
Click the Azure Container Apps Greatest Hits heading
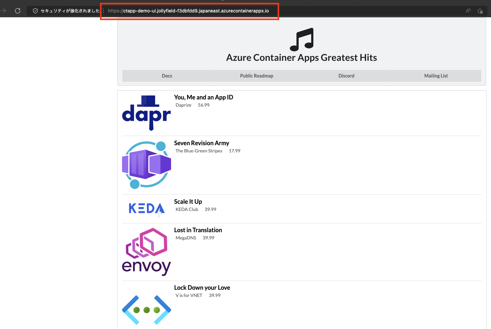pos(302,58)
